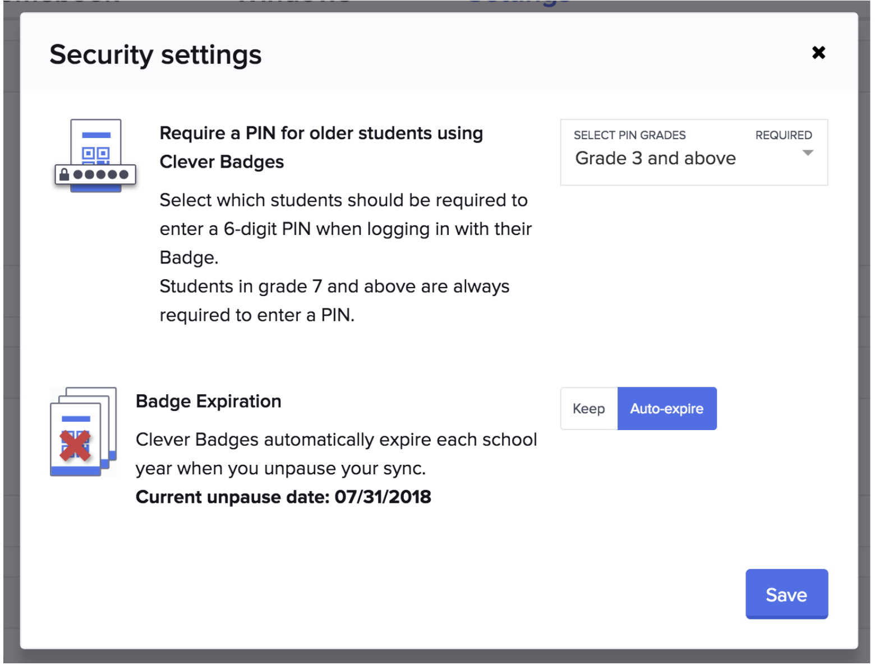The width and height of the screenshot is (875, 665).
Task: Click the Current unpause date text
Action: coord(283,497)
